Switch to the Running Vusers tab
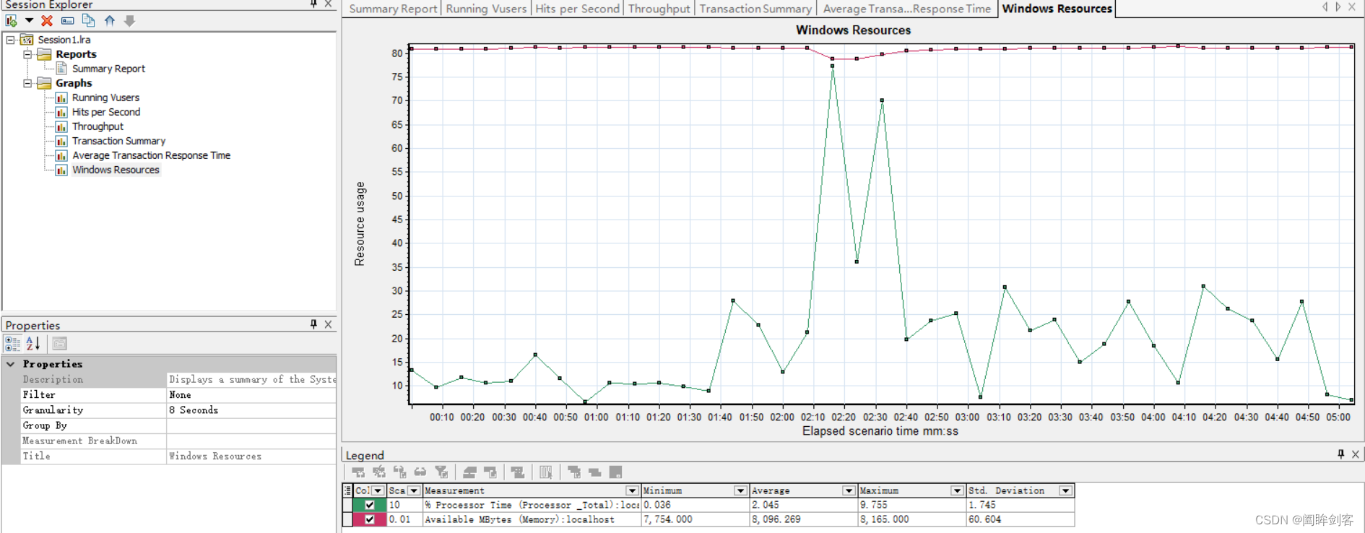 [x=486, y=9]
